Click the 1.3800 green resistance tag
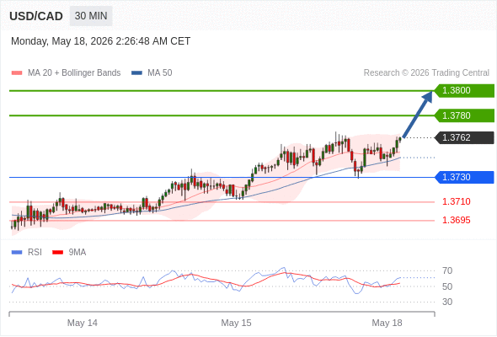This screenshot has height=337, width=497. (x=464, y=91)
